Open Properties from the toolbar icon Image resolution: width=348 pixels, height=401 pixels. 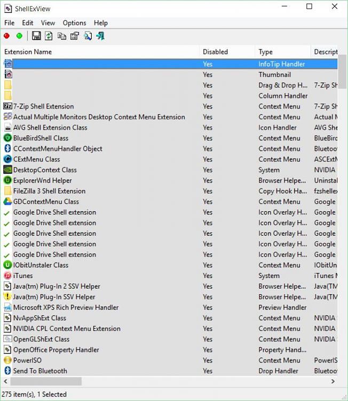pos(74,36)
